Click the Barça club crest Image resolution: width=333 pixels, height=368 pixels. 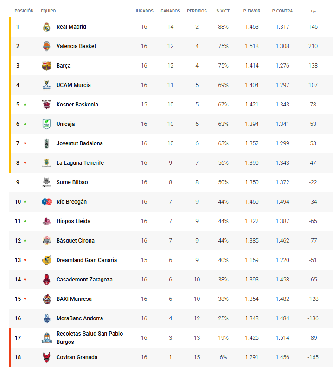point(46,66)
